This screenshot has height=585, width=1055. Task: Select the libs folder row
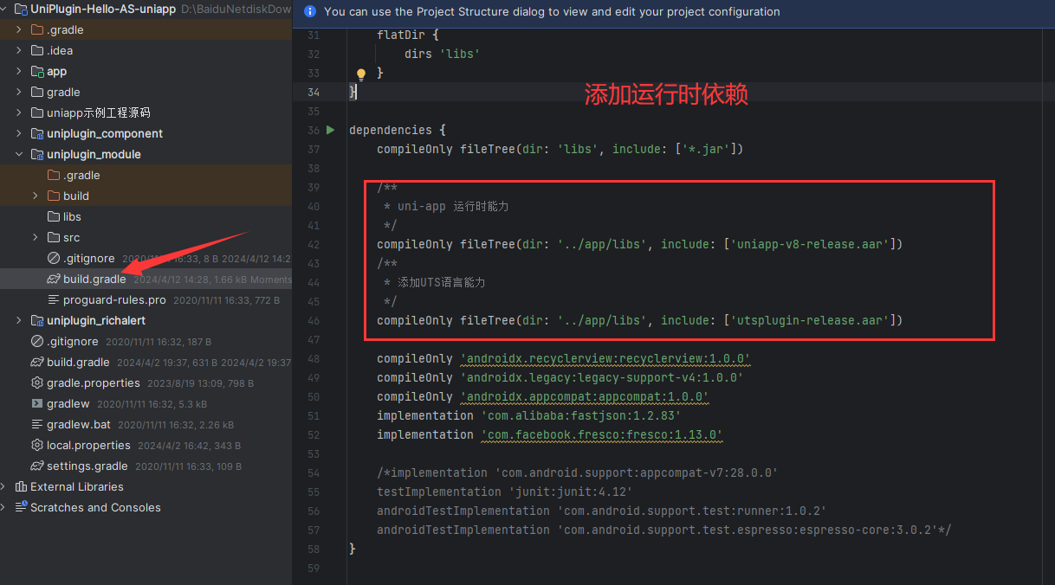(x=146, y=216)
